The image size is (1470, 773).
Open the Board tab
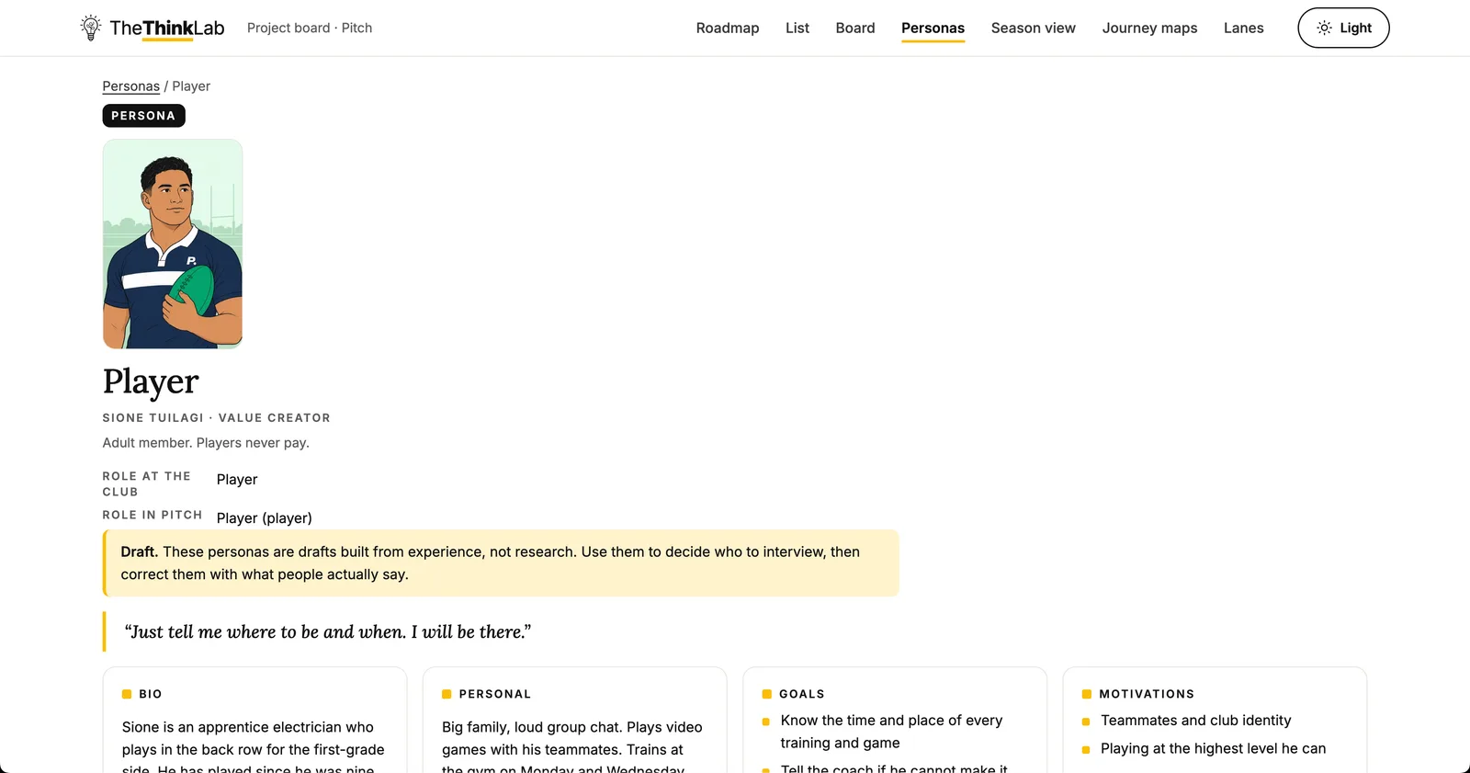(x=855, y=28)
